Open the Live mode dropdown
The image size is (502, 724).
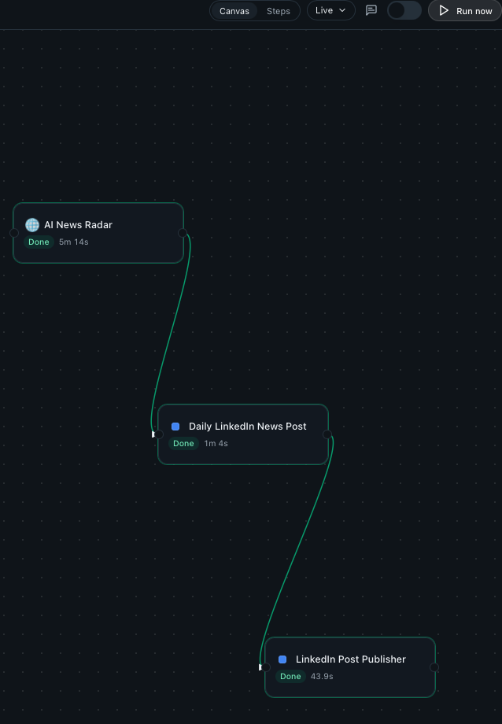330,10
